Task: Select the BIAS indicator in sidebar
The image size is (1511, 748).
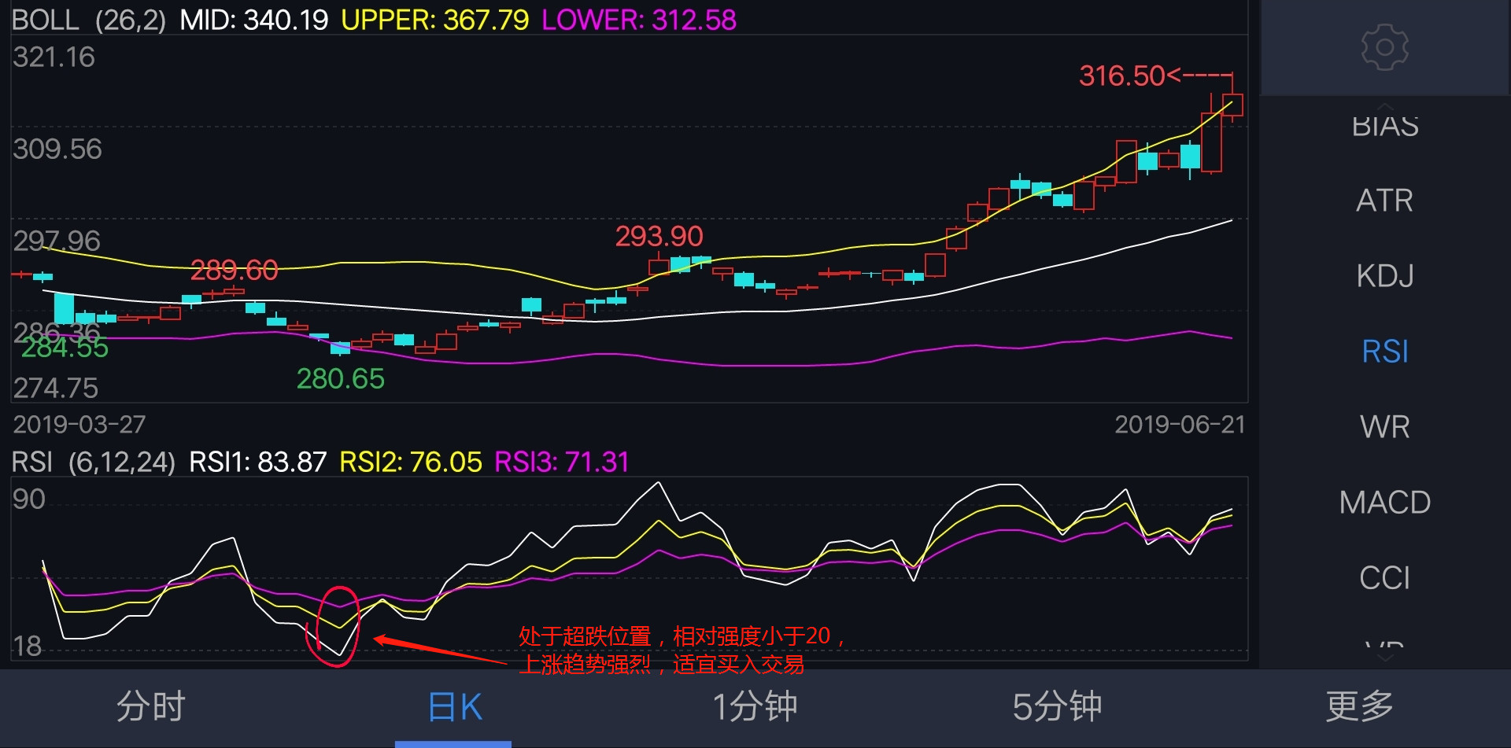Action: coord(1384,124)
